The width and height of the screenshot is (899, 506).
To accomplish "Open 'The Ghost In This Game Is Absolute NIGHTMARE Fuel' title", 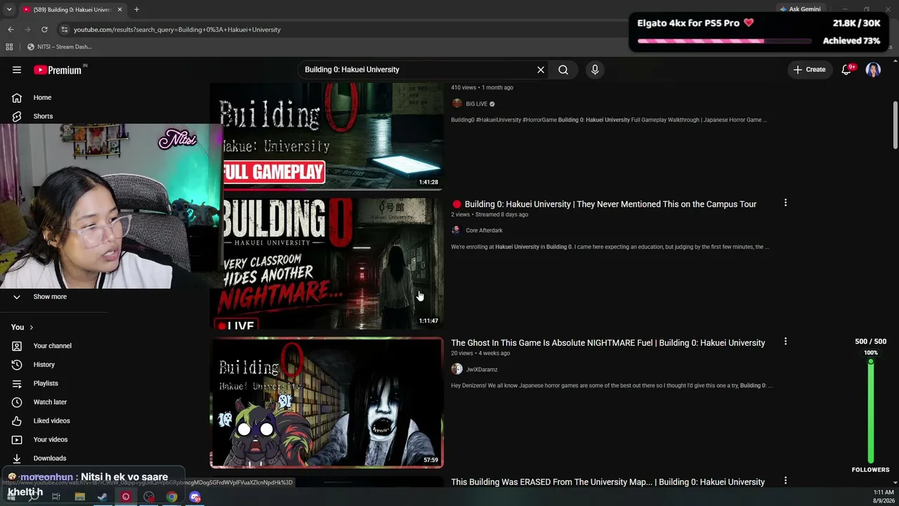I will [608, 343].
